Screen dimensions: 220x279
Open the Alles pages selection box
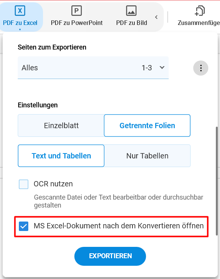93,68
